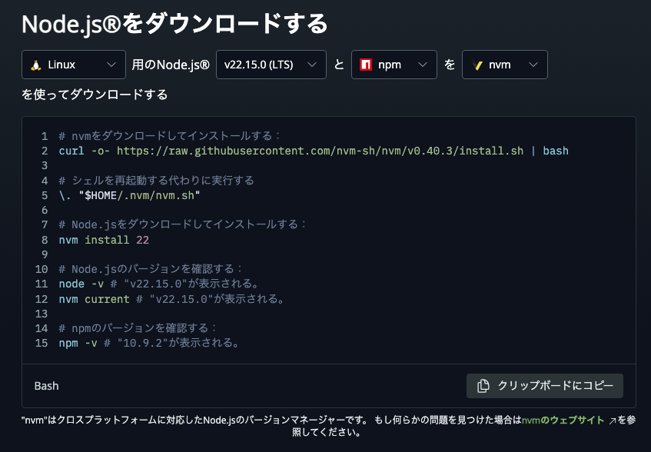This screenshot has height=452, width=651.
Task: Click the chevron in the nvm dropdown
Action: coord(533,65)
